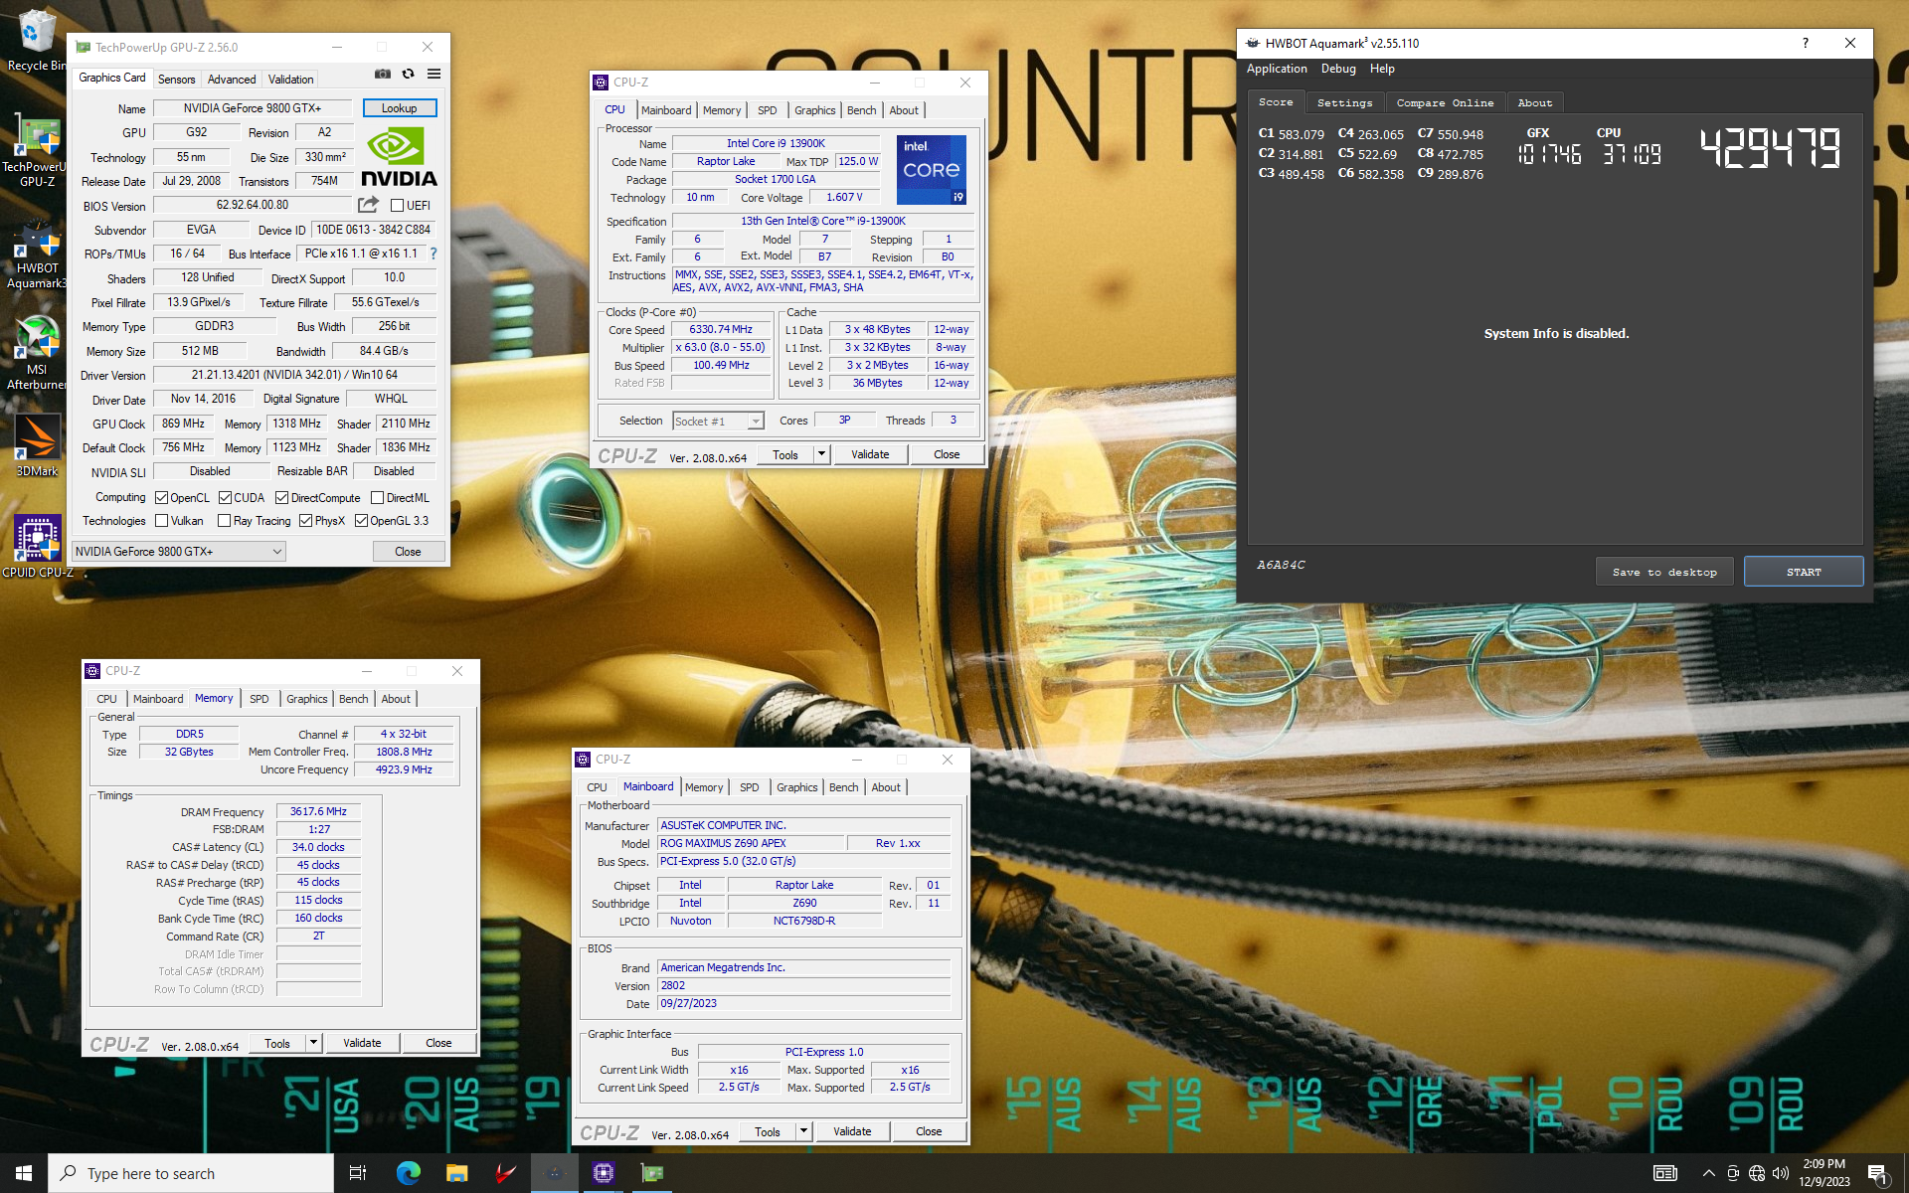Toggle DirectML checkbox
This screenshot has width=1909, height=1193.
[x=377, y=498]
